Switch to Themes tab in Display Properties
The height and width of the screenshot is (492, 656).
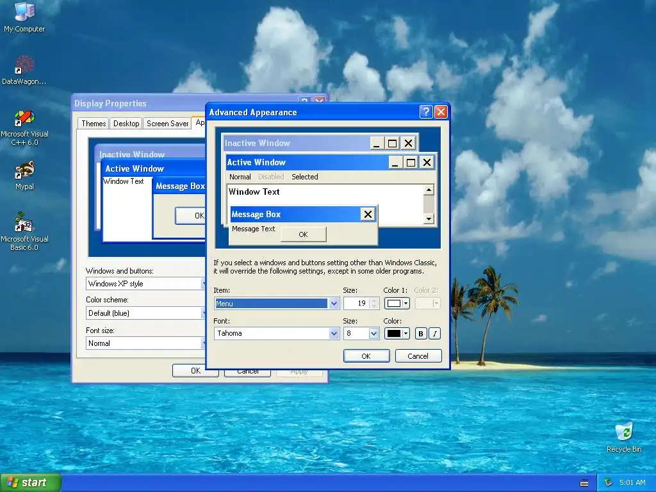click(x=94, y=124)
